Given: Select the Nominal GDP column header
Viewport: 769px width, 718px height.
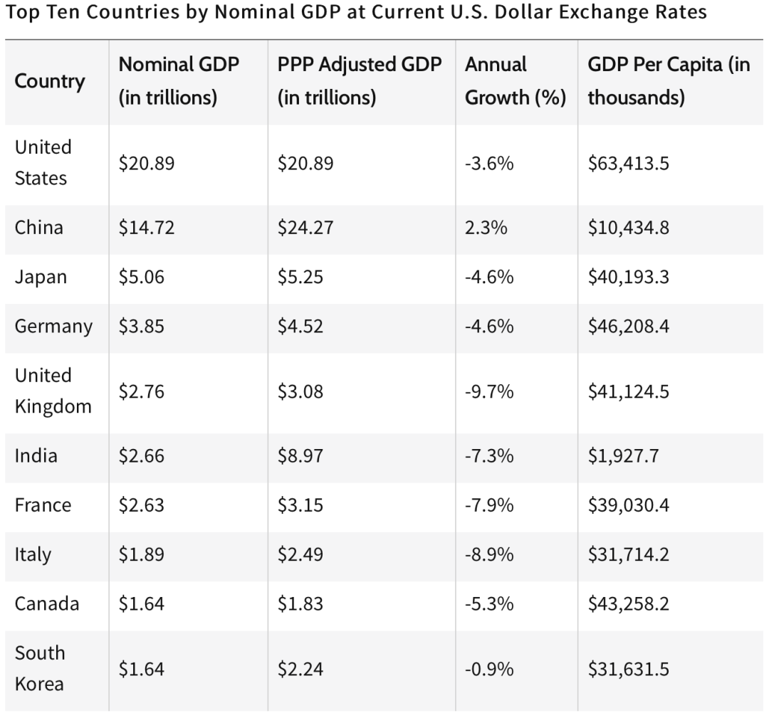Looking at the screenshot, I should [x=178, y=81].
